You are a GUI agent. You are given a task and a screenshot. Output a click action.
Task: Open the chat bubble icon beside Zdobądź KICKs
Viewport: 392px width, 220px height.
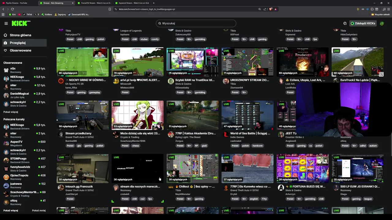tap(345, 23)
